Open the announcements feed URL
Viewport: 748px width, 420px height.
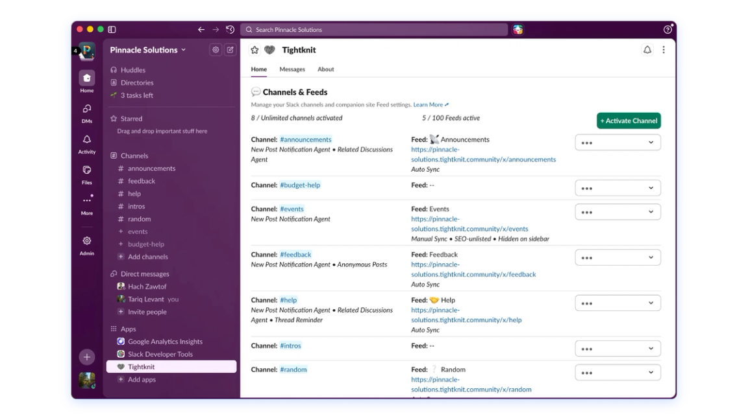pos(483,155)
